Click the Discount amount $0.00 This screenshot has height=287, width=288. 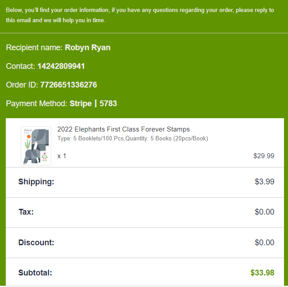[x=264, y=243]
